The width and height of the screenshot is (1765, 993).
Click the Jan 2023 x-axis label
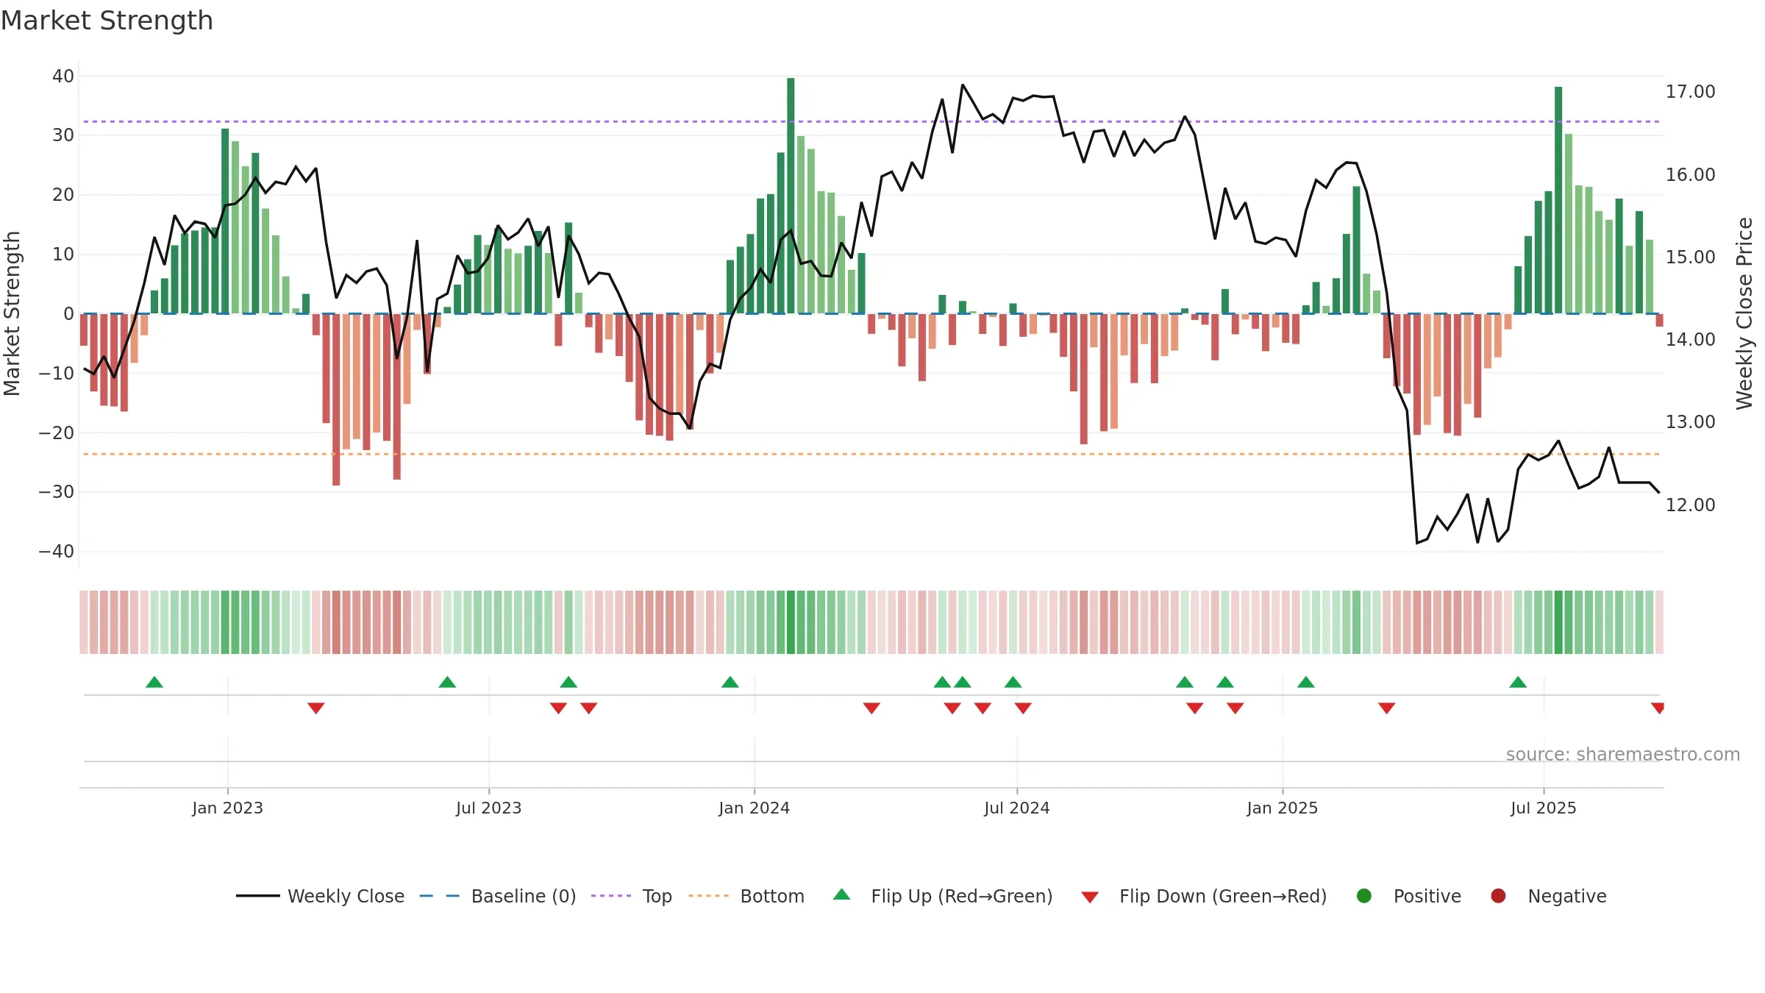point(228,808)
